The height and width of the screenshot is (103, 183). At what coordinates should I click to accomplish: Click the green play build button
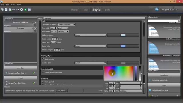[25, 9]
